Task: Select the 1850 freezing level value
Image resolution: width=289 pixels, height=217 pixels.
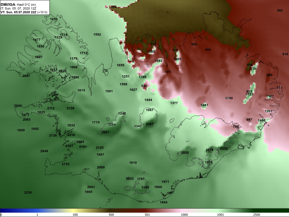Action: click(40, 46)
